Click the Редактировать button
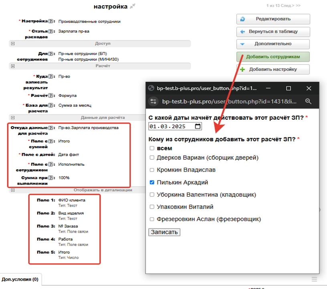 point(273,19)
